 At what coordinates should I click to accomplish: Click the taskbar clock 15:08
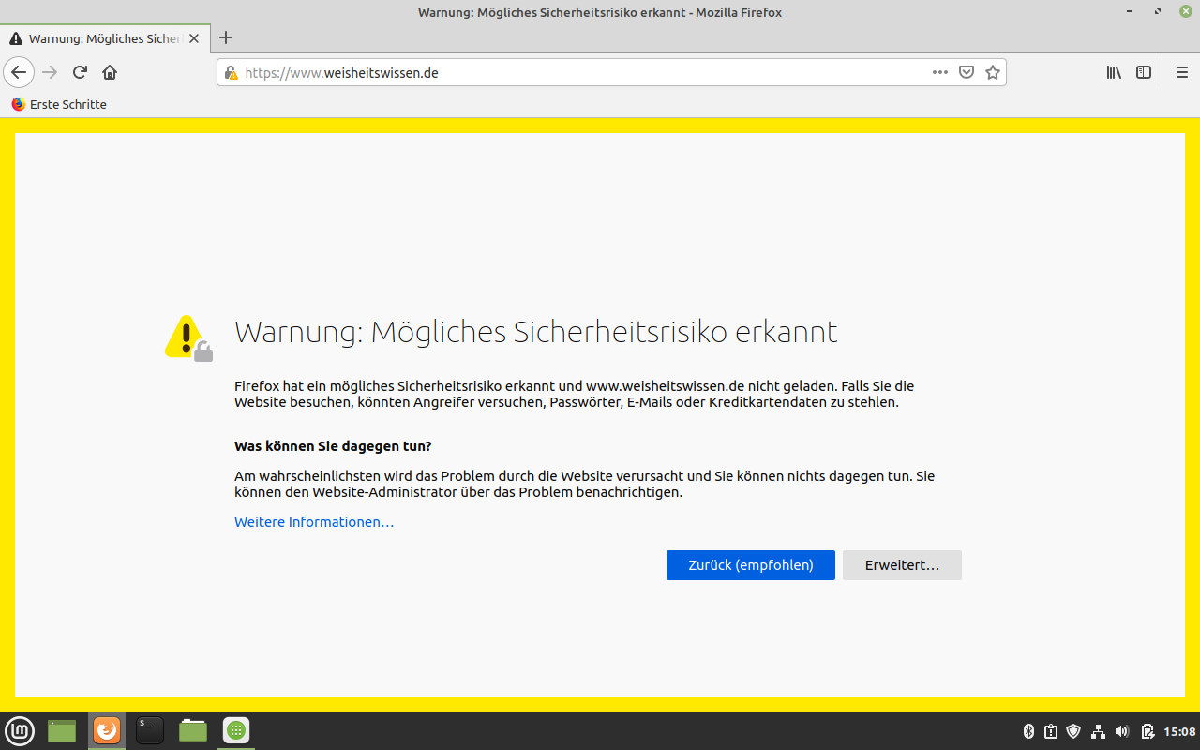coord(1179,731)
